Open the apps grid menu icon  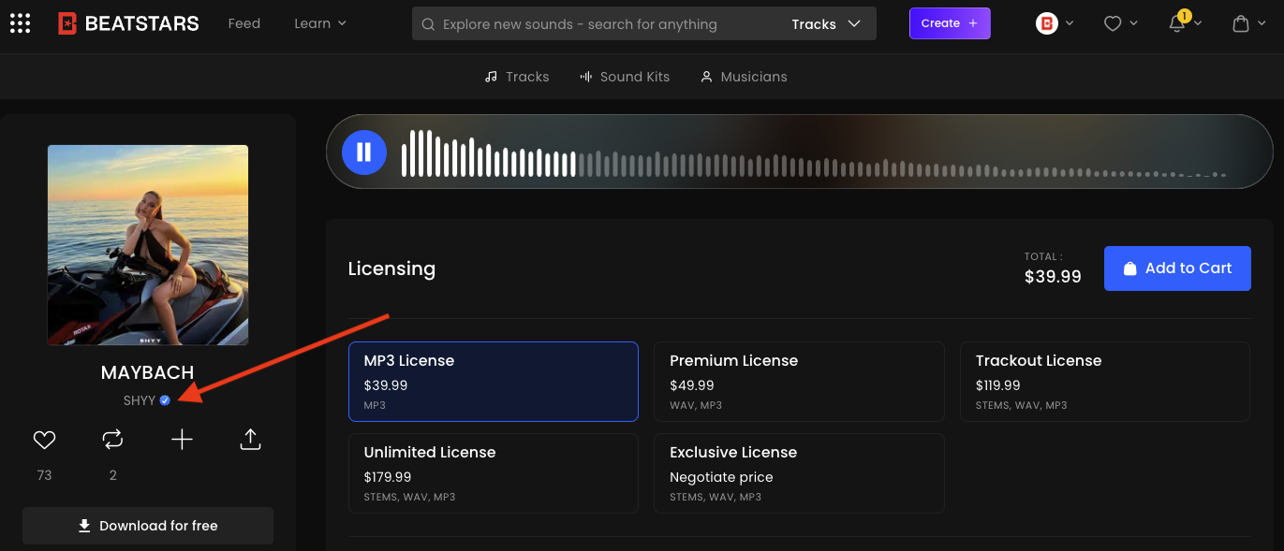tap(20, 23)
